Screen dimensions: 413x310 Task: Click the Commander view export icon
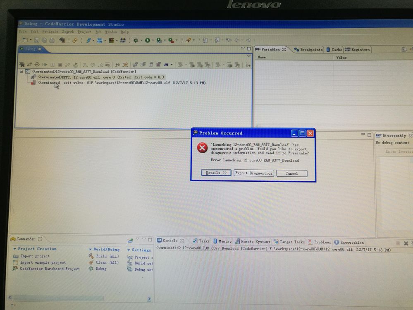click(130, 240)
